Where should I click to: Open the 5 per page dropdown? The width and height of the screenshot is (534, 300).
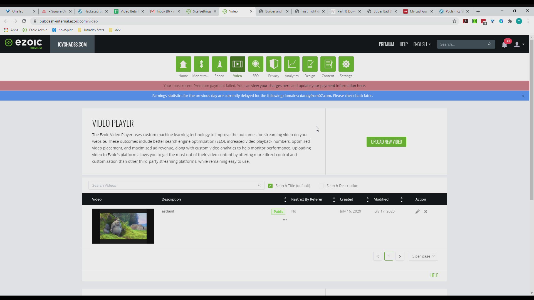[x=423, y=256]
